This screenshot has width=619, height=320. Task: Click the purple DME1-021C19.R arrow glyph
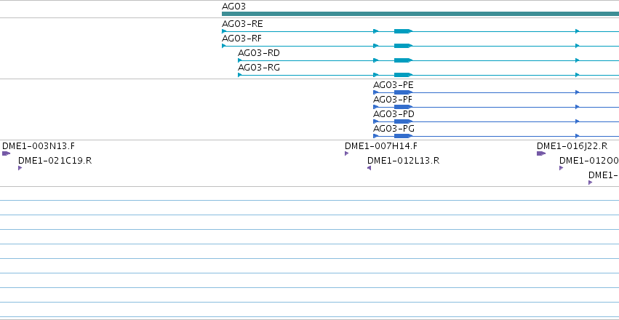(20, 168)
